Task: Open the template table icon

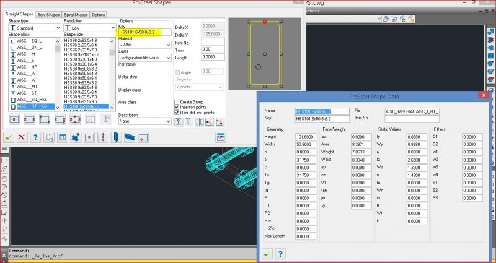Action: point(63,137)
